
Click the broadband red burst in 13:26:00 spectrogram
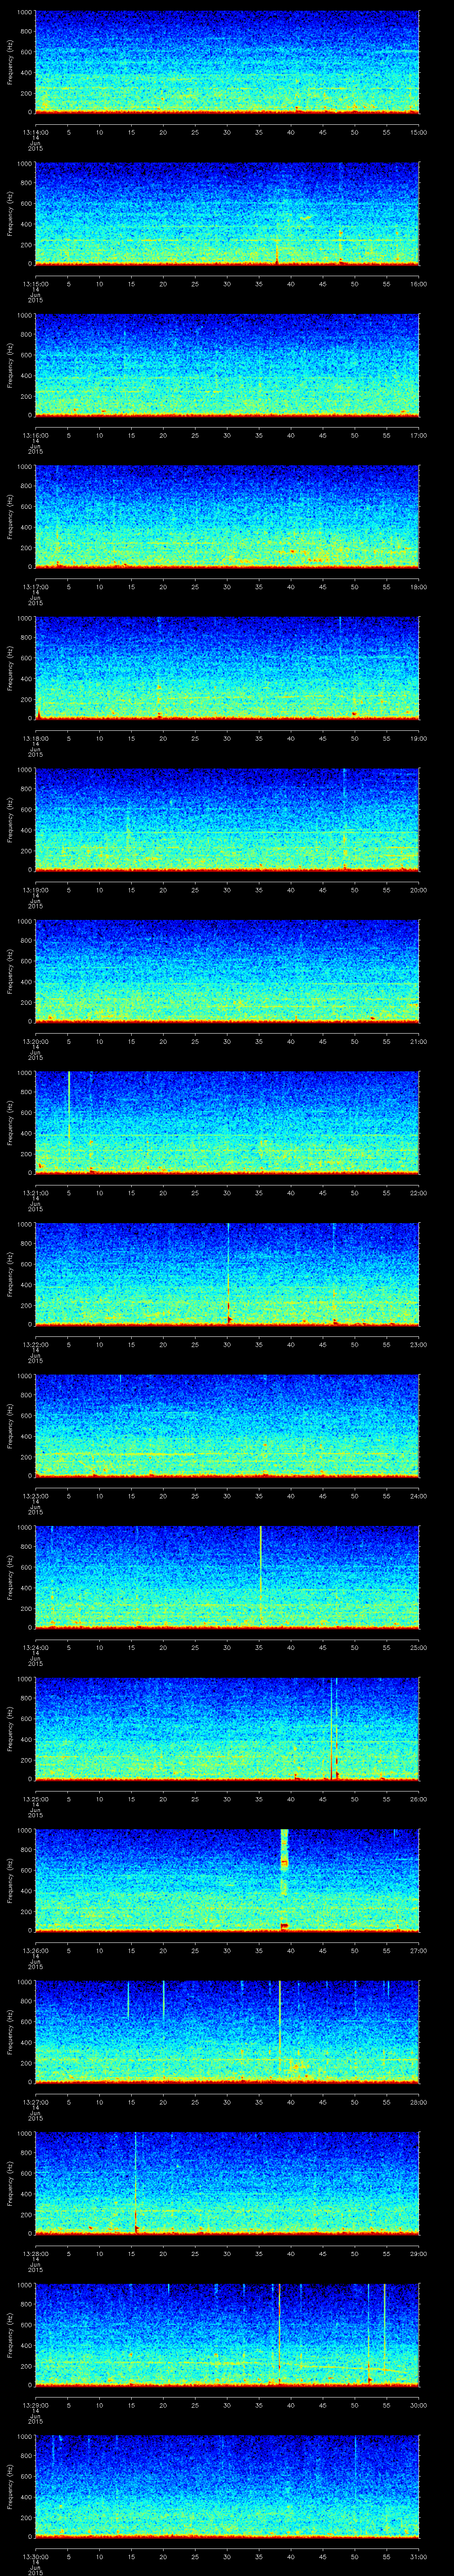click(x=284, y=1880)
